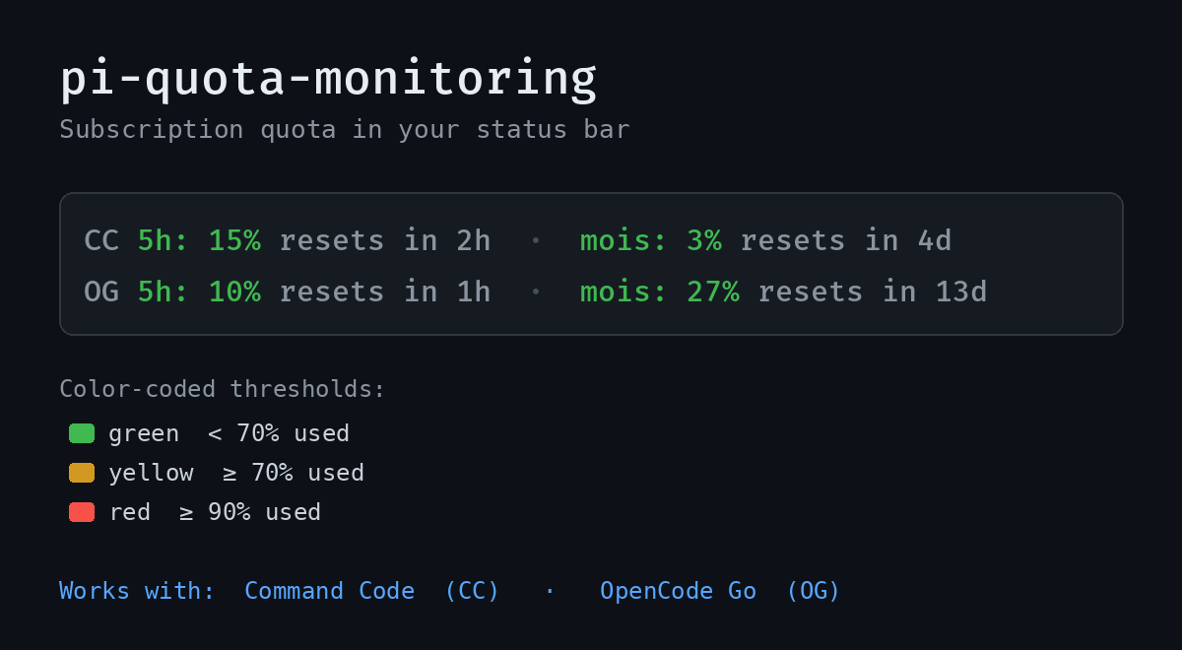The height and width of the screenshot is (650, 1182).
Task: Click "mois: 3%" in the CC row
Action: tap(651, 241)
